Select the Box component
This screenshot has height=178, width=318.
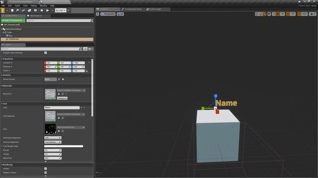coord(10,36)
